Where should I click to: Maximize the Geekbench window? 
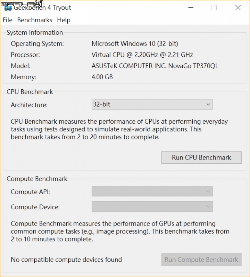pos(214,8)
